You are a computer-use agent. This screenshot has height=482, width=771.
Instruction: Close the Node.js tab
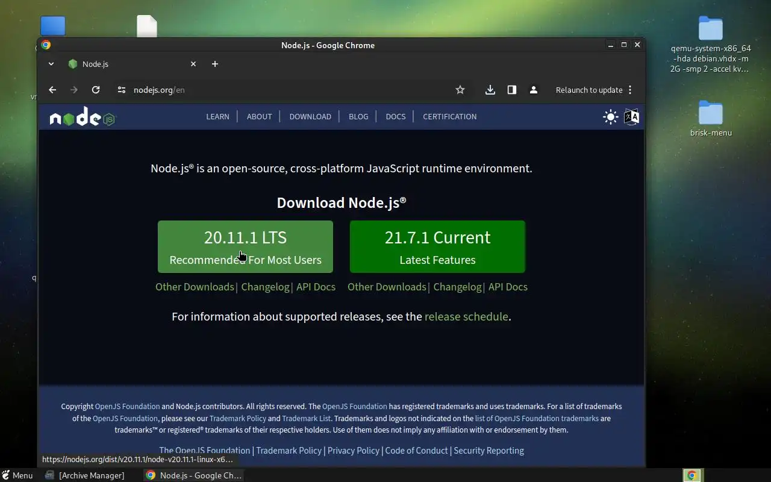coord(193,64)
